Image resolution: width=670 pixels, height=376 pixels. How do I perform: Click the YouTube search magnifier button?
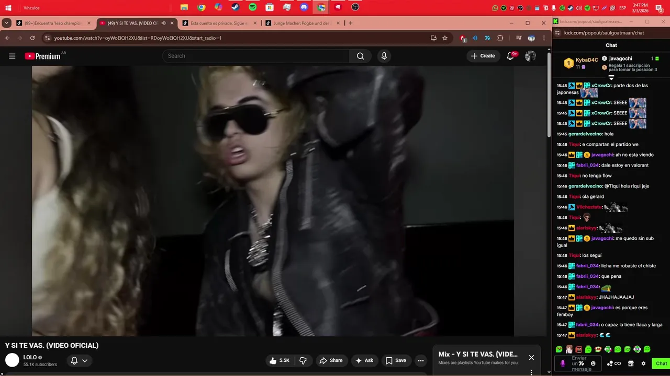[x=360, y=56]
